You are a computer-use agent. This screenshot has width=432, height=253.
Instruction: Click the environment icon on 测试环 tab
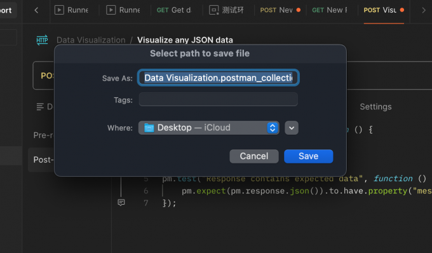(x=214, y=10)
